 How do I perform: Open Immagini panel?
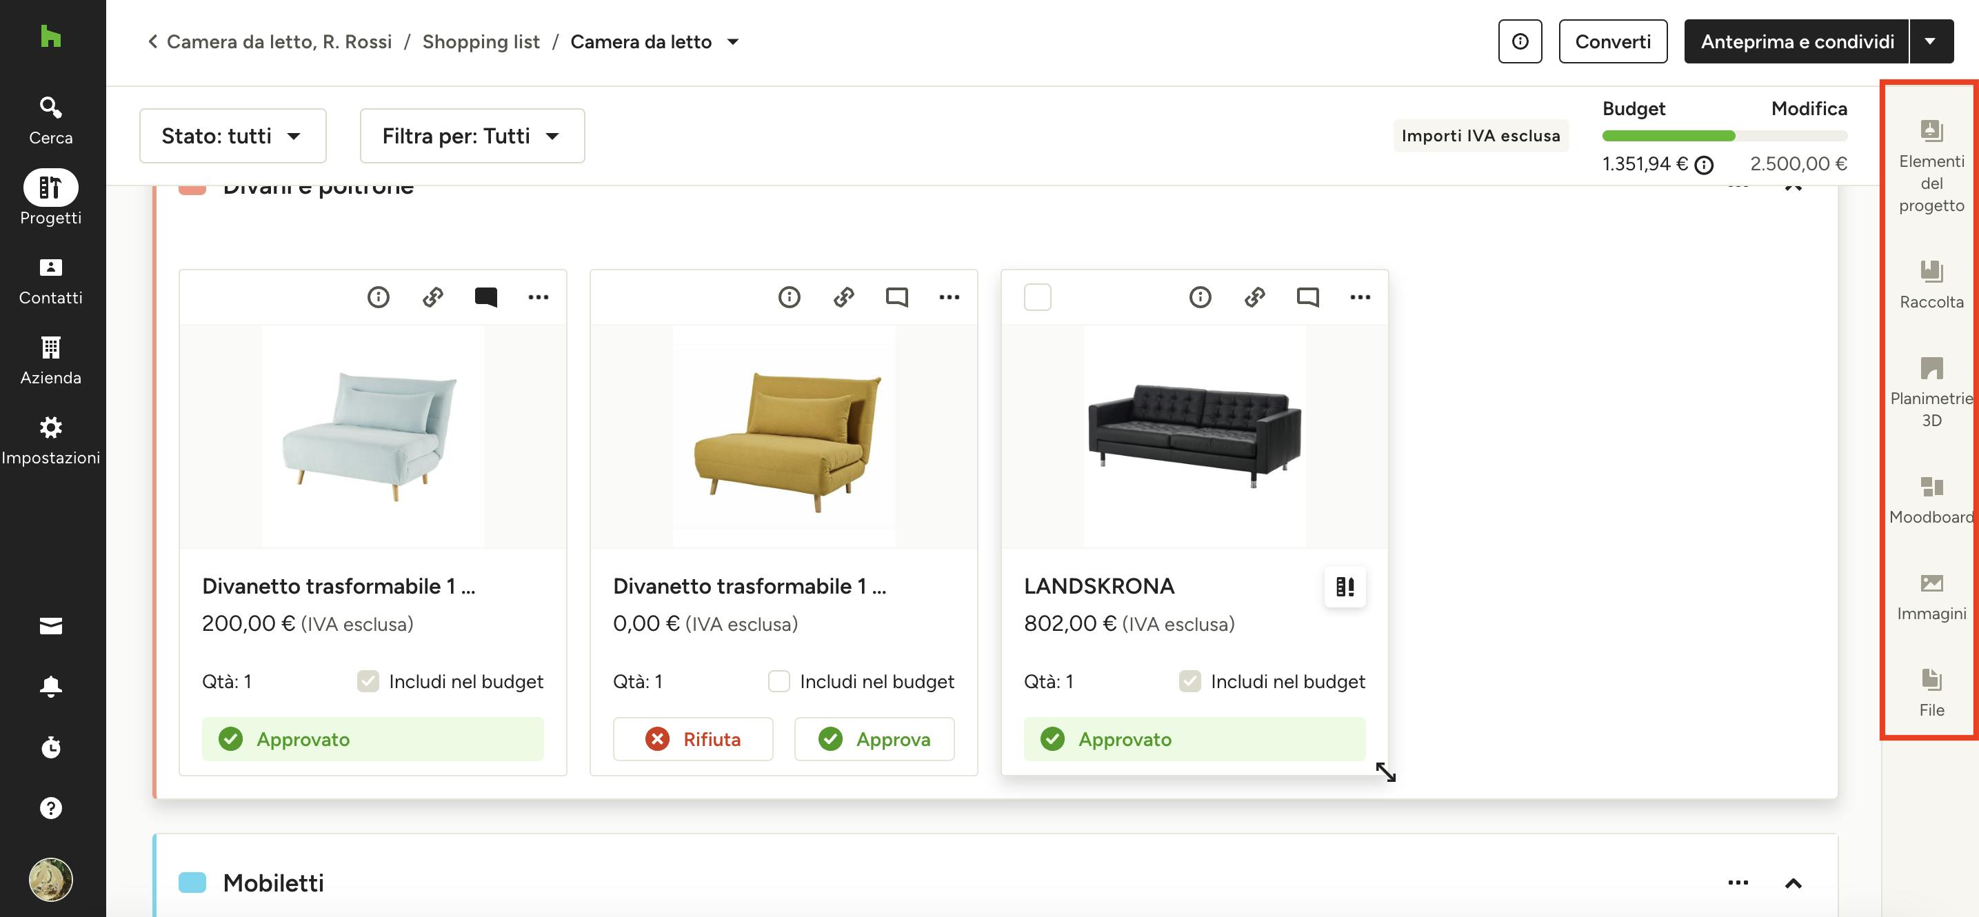point(1931,597)
